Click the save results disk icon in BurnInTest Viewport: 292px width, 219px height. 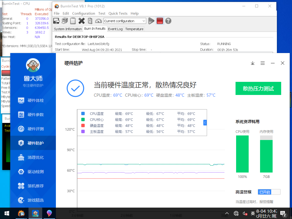click(56, 21)
